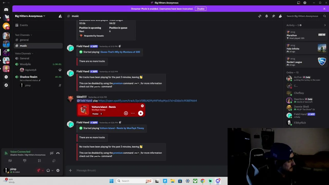This screenshot has height=185, width=329.
Task: Open Field Hand app in member list
Action: (x=306, y=115)
